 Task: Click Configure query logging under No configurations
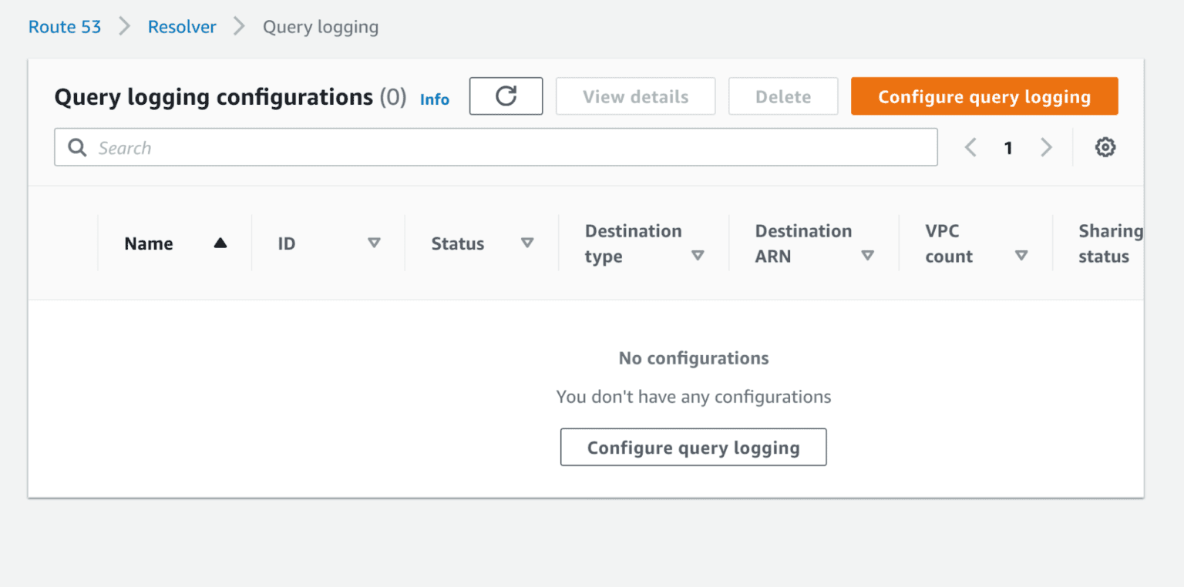(x=692, y=447)
